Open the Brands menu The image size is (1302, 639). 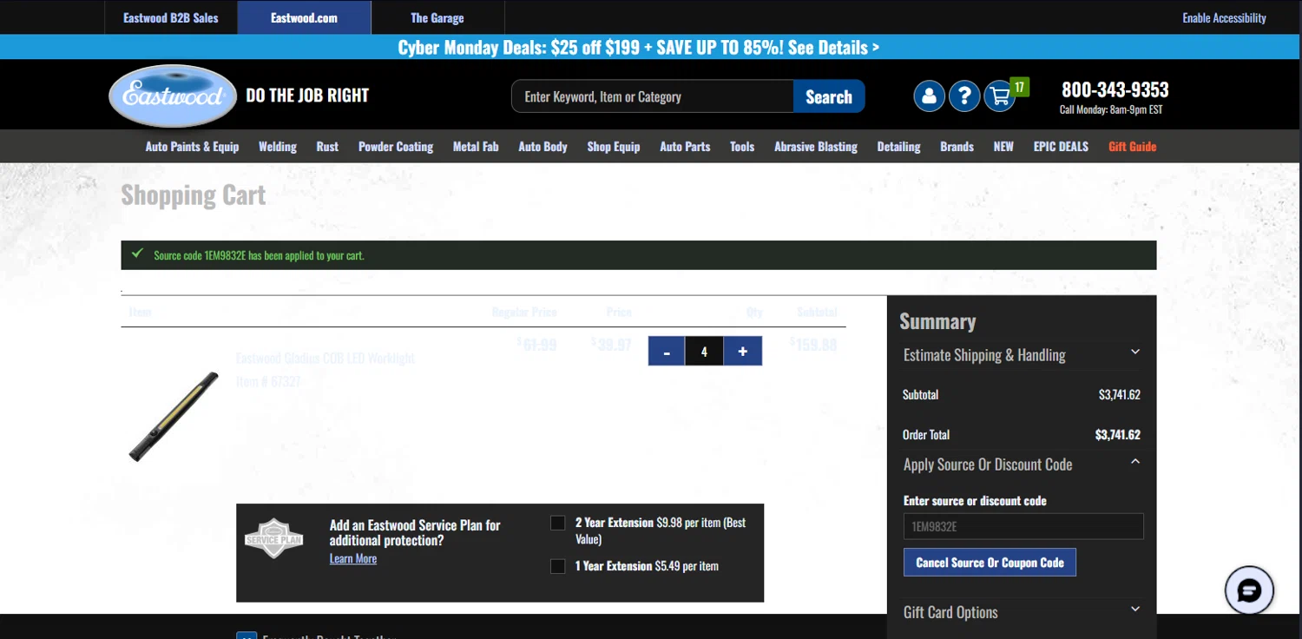pyautogui.click(x=957, y=147)
